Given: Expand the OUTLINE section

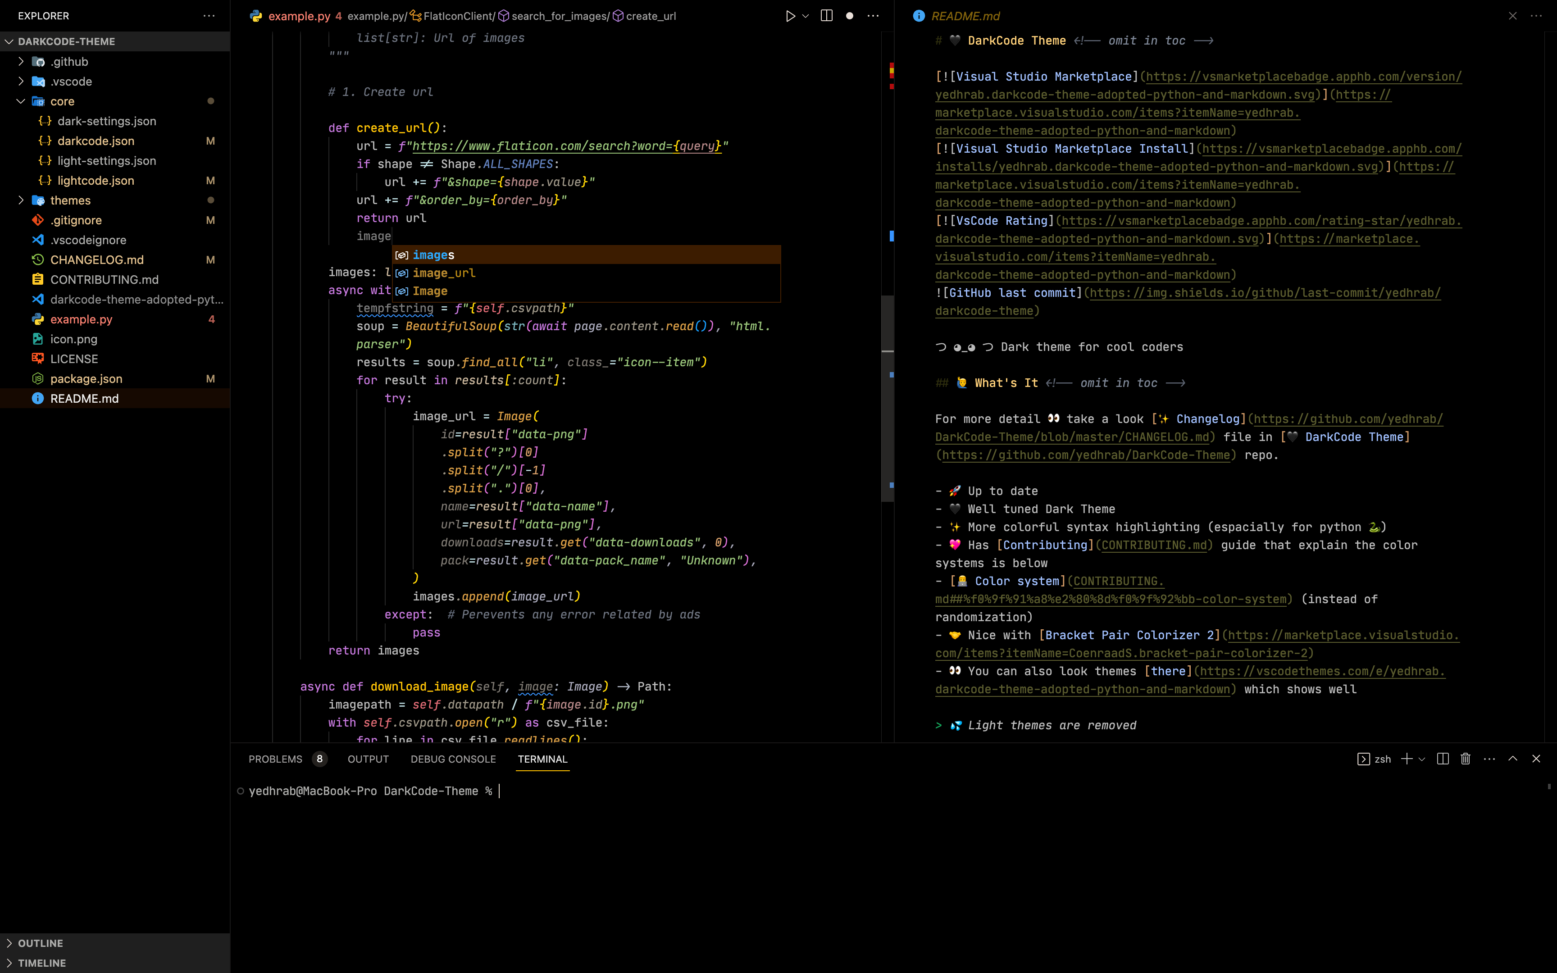Looking at the screenshot, I should (x=41, y=943).
